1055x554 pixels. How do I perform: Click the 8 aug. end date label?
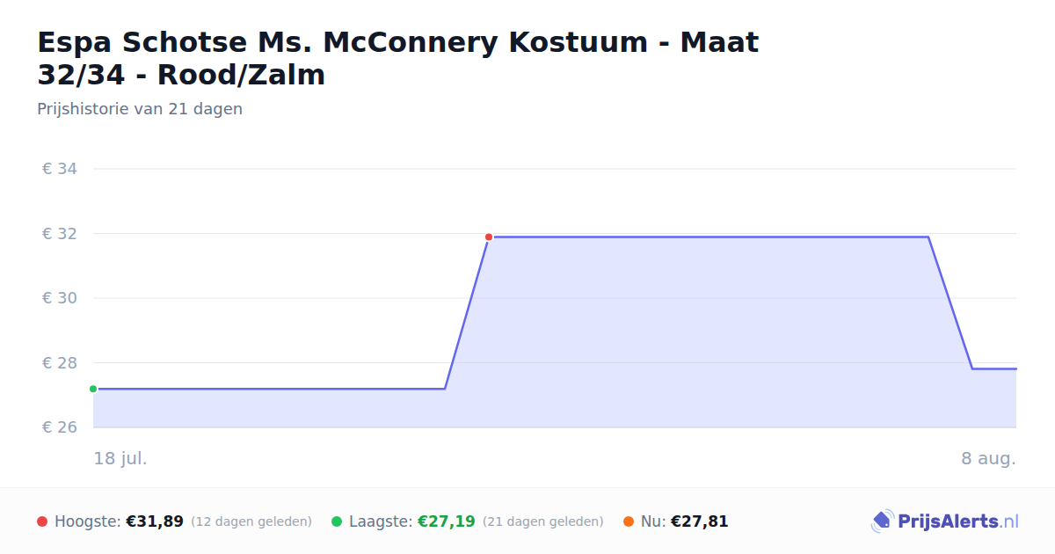click(988, 458)
